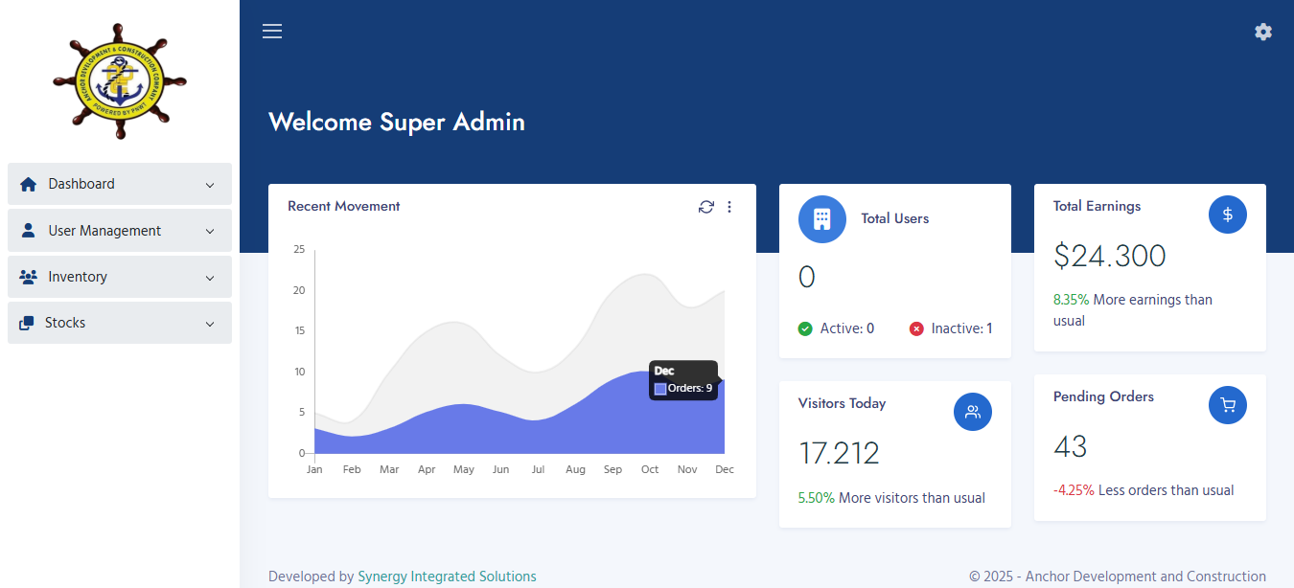Open the Synergy Integrated Solutions link
Viewport: 1294px width, 588px height.
447,577
